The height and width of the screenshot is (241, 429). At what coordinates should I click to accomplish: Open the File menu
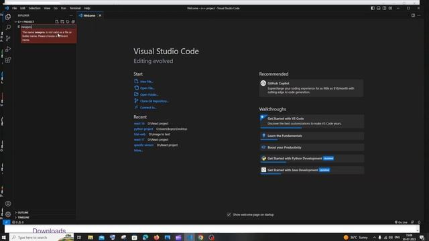(x=15, y=8)
